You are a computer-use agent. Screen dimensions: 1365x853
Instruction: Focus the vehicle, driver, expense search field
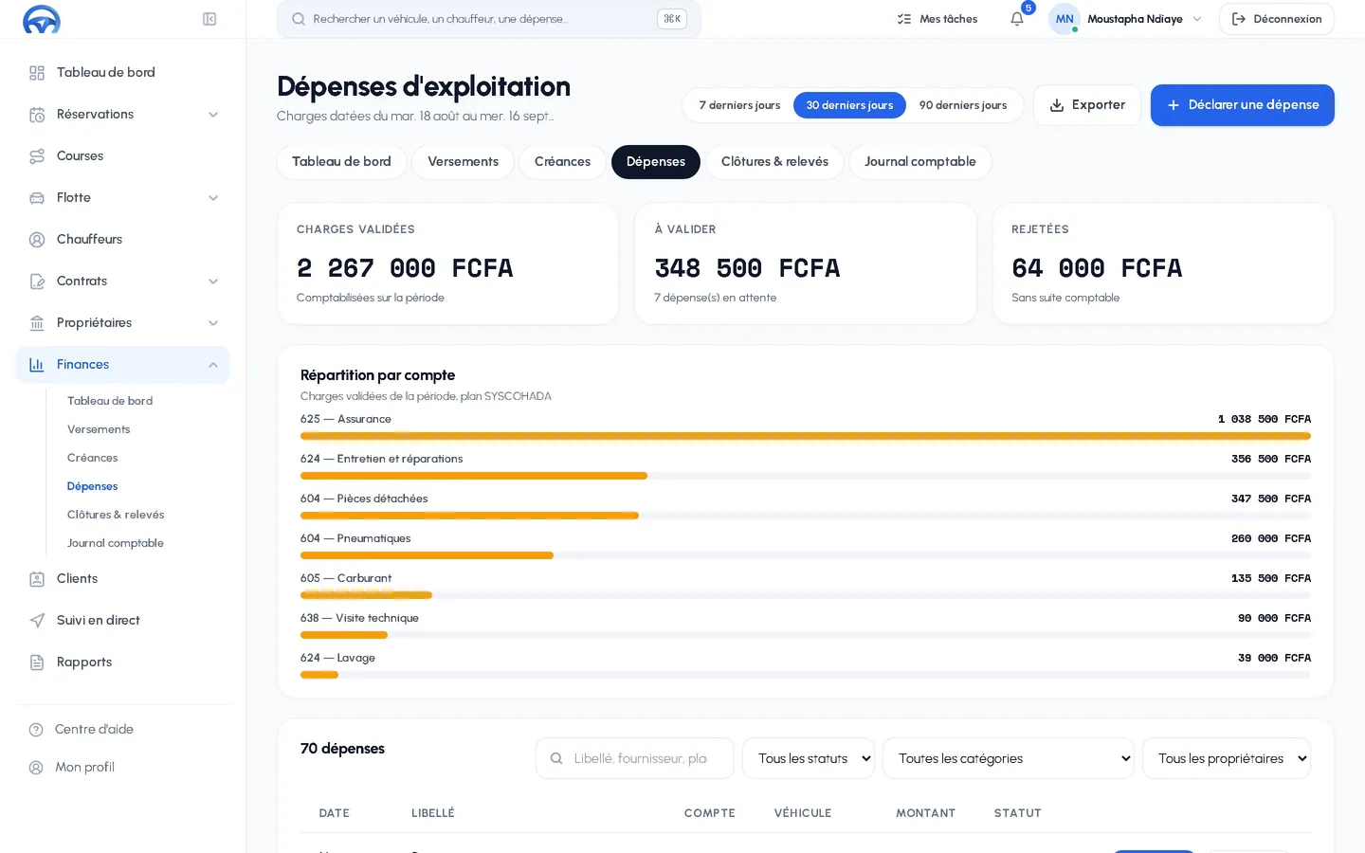489,19
